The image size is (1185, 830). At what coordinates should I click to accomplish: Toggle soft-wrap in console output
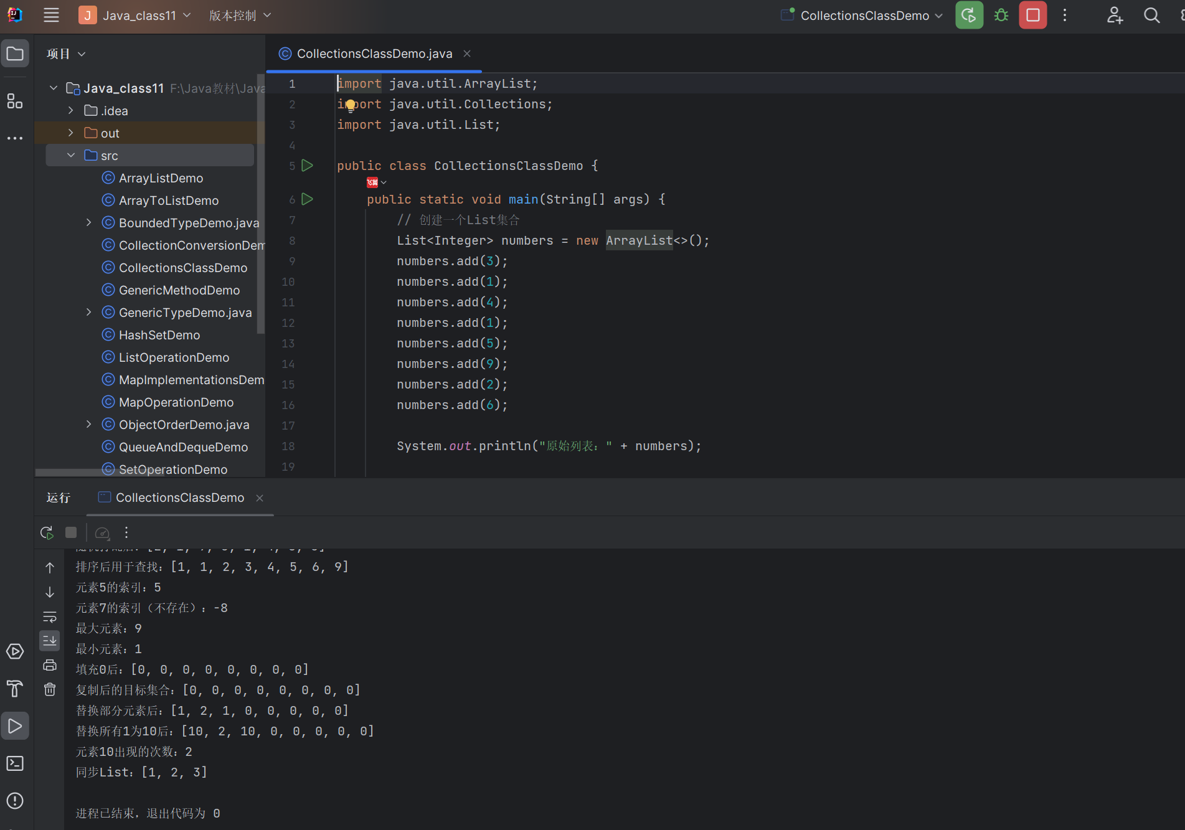(x=50, y=616)
